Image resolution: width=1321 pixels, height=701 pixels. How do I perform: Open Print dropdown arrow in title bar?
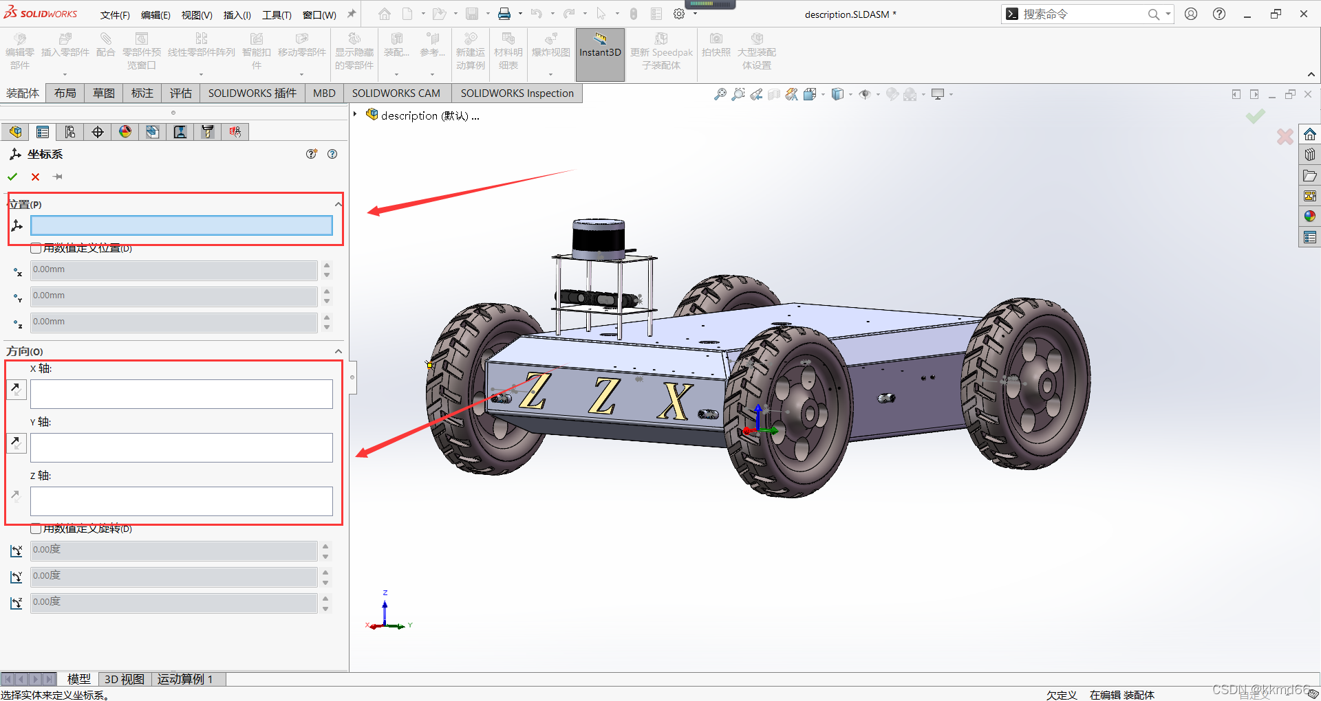pyautogui.click(x=519, y=14)
